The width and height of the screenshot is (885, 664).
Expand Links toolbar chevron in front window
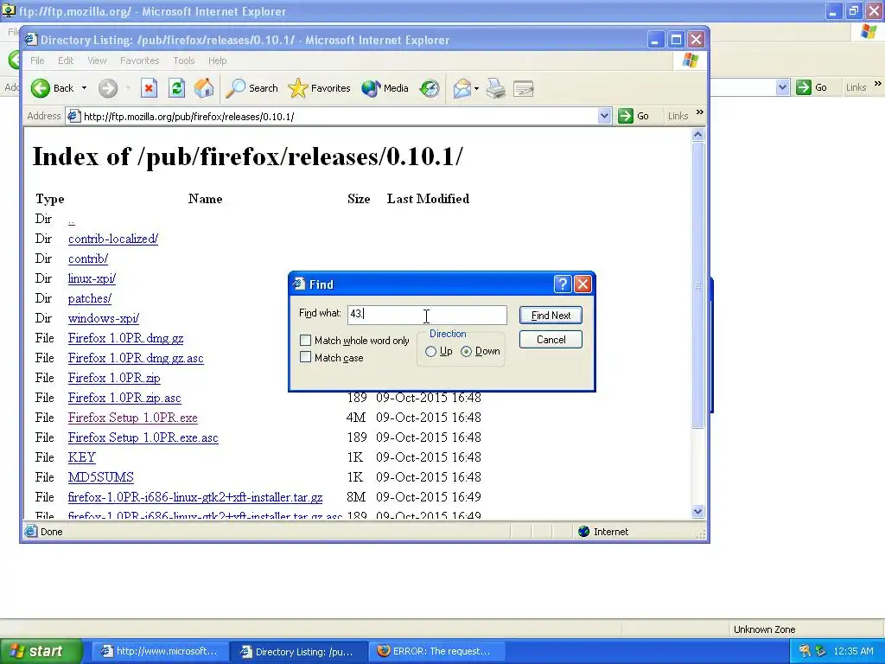point(700,112)
